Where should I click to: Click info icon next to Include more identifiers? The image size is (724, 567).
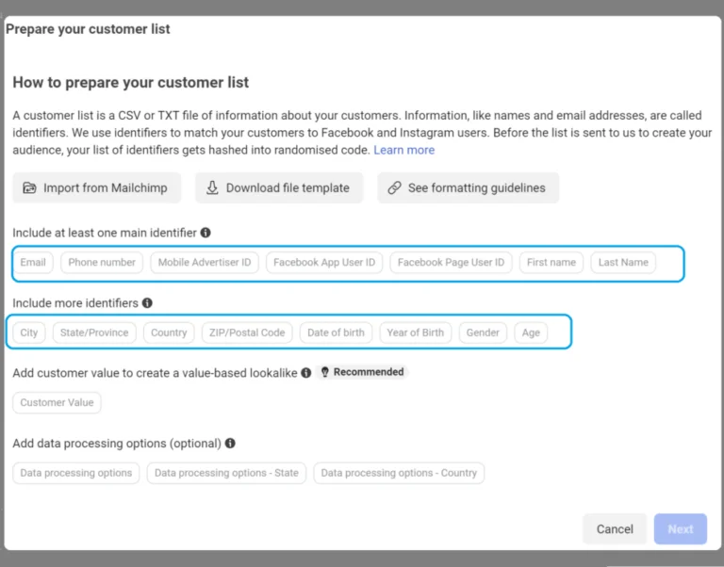click(147, 303)
